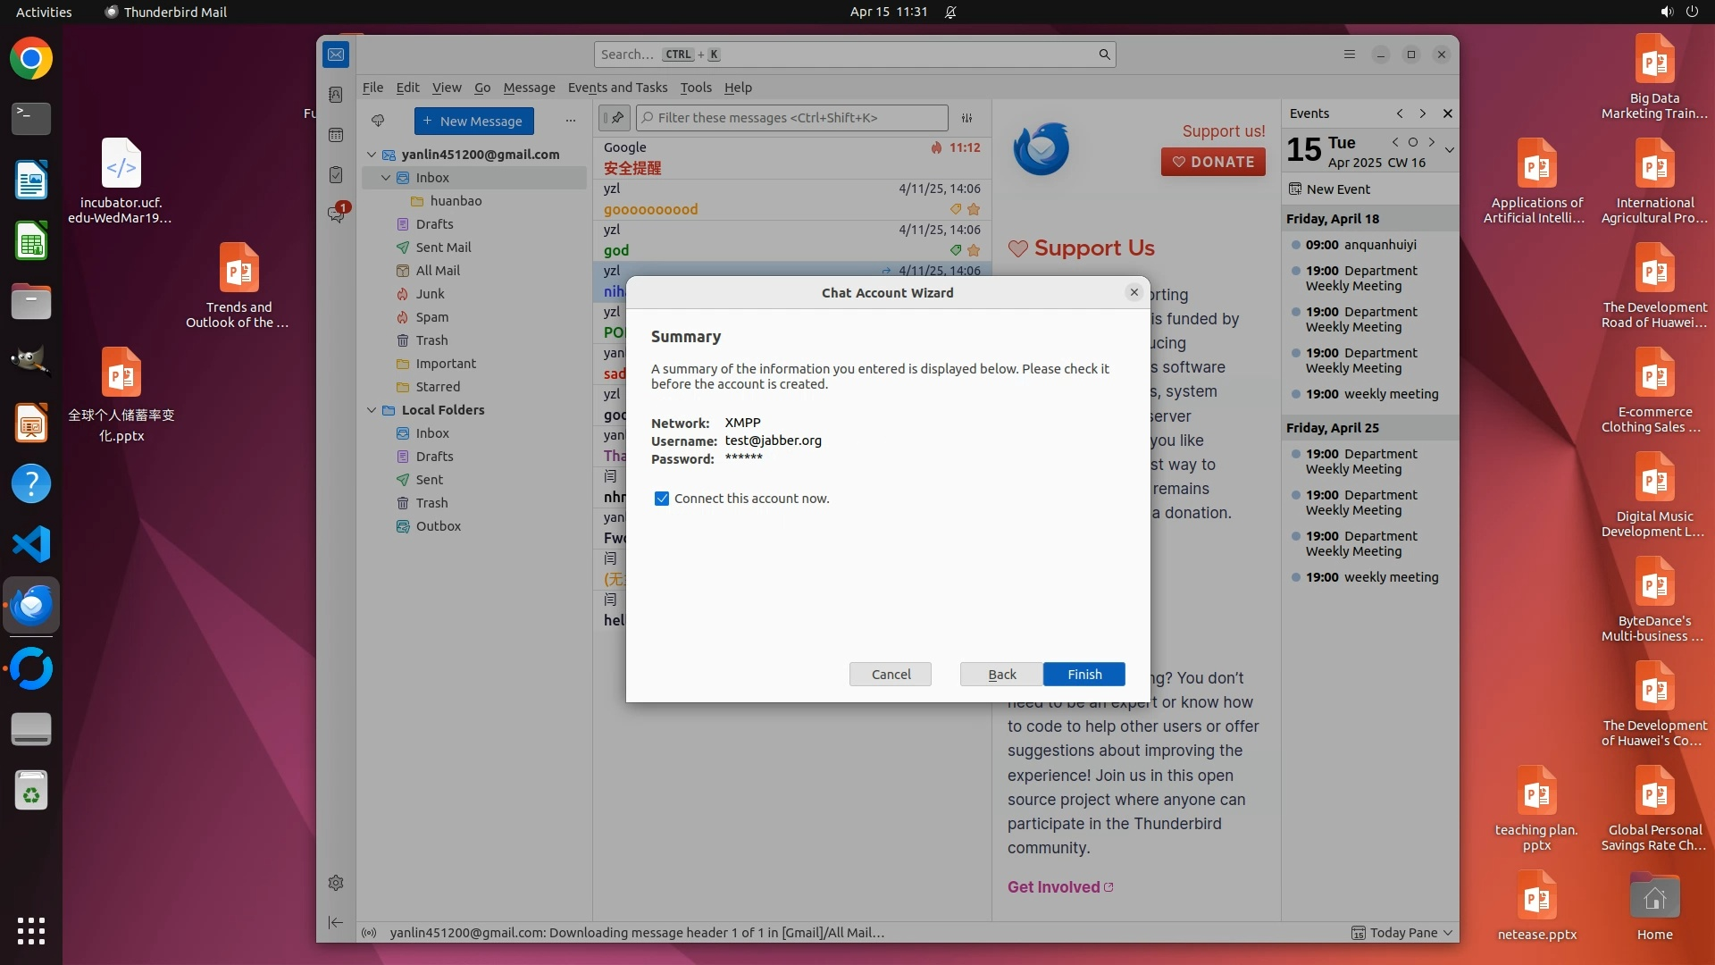Toggle star on goooooooood message
This screenshot has width=1715, height=965.
click(974, 209)
